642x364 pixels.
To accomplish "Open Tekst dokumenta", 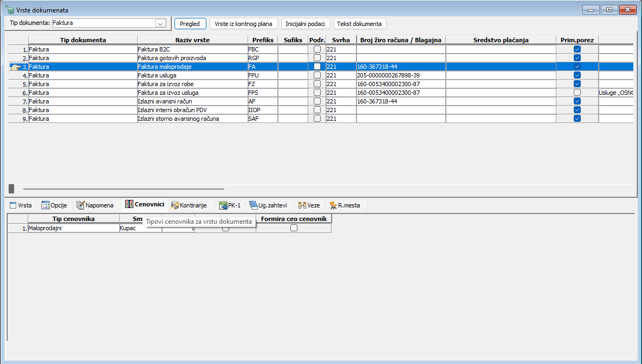I will 360,24.
